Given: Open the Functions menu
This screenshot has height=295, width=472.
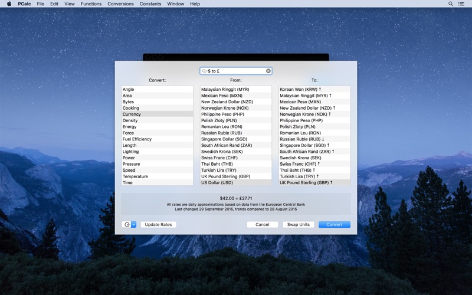Looking at the screenshot, I should coord(91,4).
